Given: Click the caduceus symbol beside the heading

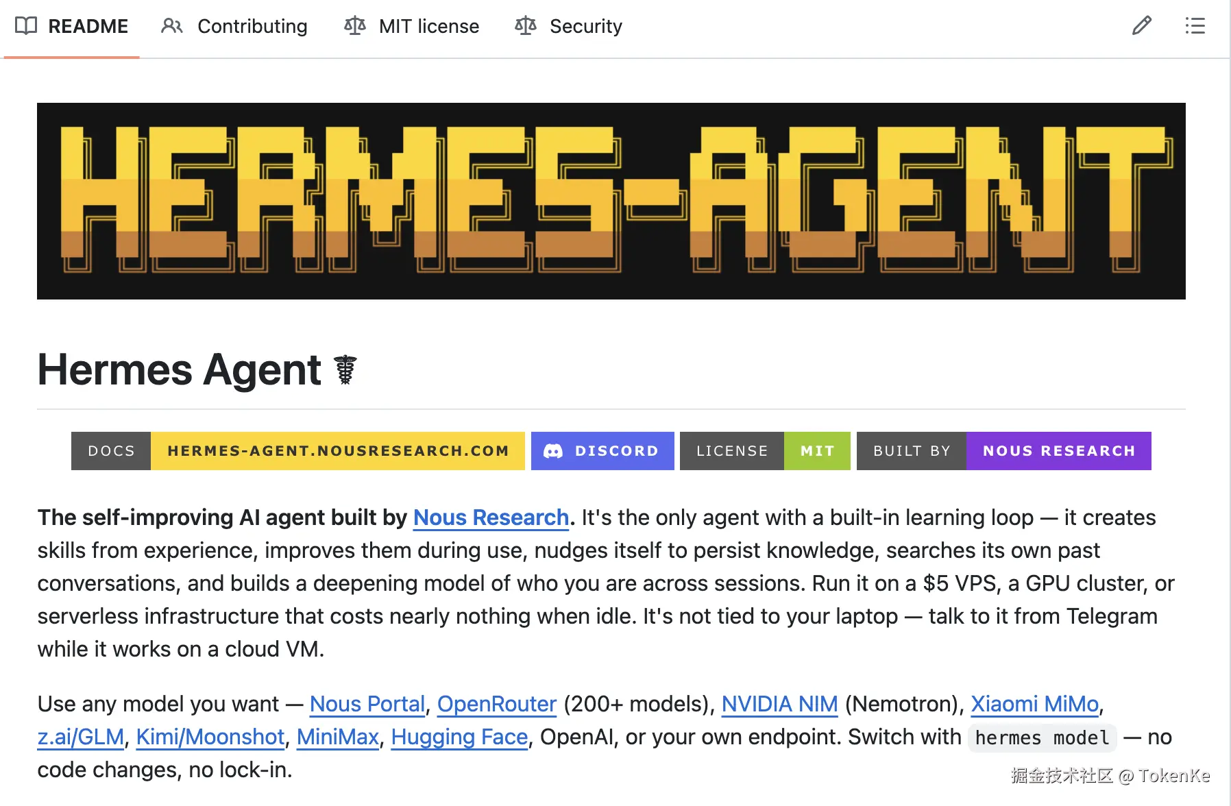Looking at the screenshot, I should [345, 370].
